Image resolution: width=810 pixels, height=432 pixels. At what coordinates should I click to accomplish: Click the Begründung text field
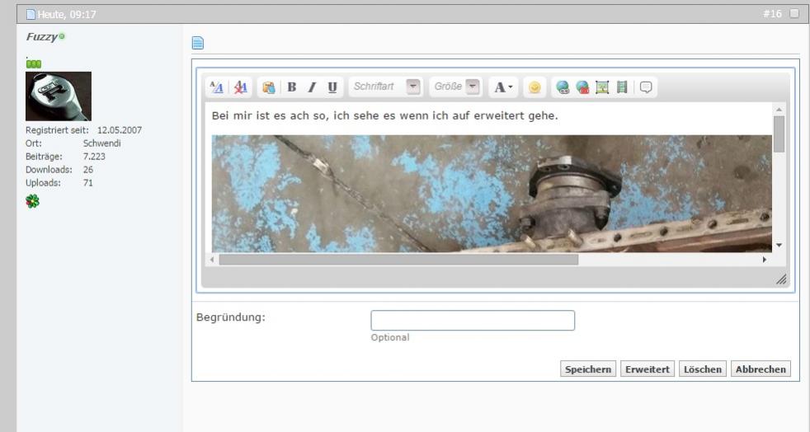[x=472, y=321]
